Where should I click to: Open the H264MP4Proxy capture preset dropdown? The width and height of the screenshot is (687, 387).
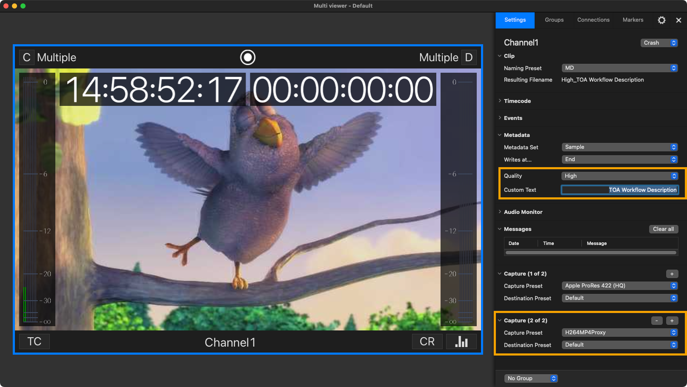point(620,333)
